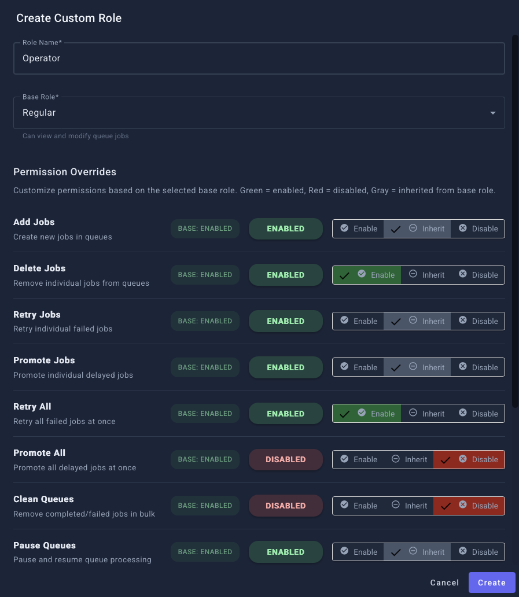Viewport: 519px width, 597px height.
Task: Click the 'Delete Jobs' permission title
Action: point(39,268)
